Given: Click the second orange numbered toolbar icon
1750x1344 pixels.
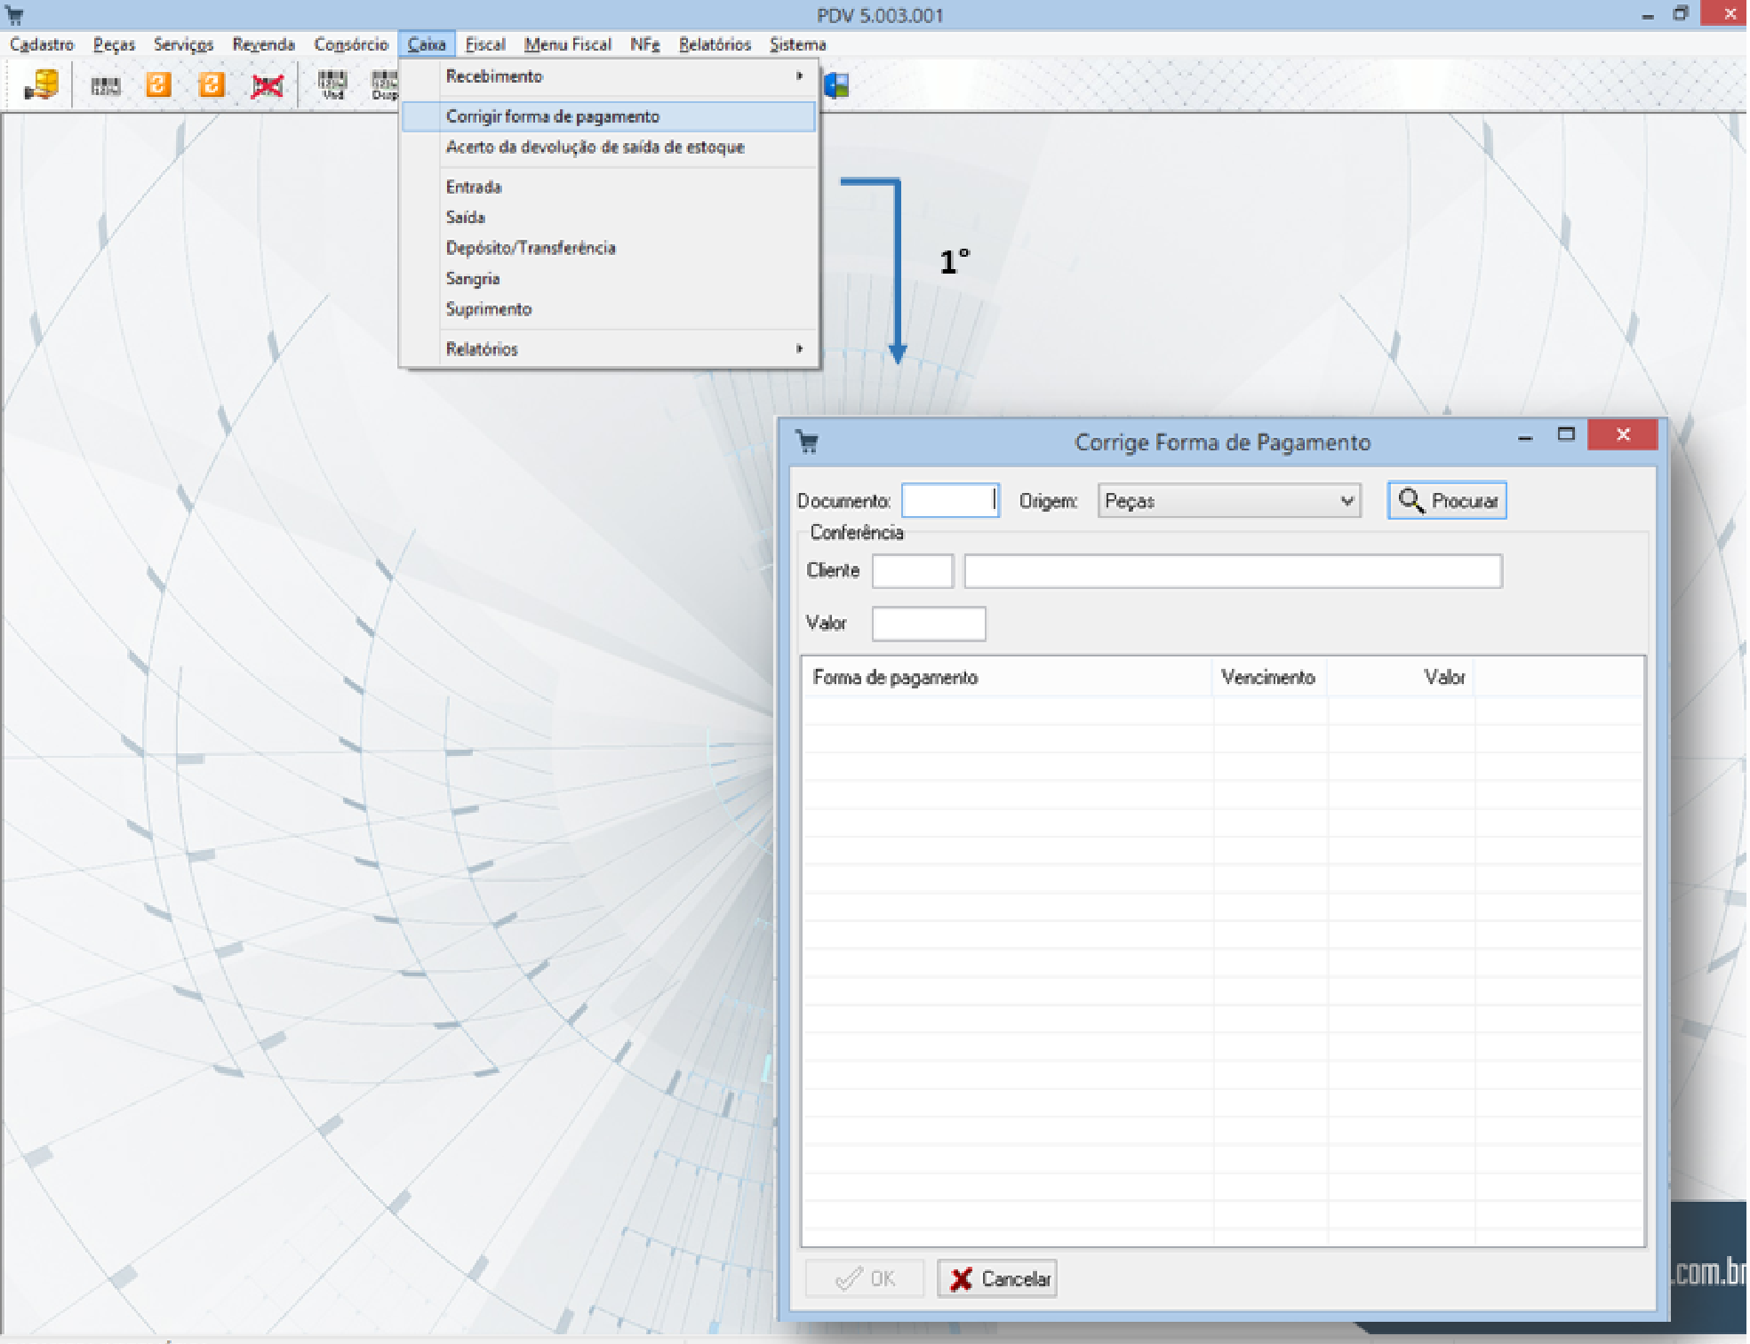Looking at the screenshot, I should pos(212,85).
